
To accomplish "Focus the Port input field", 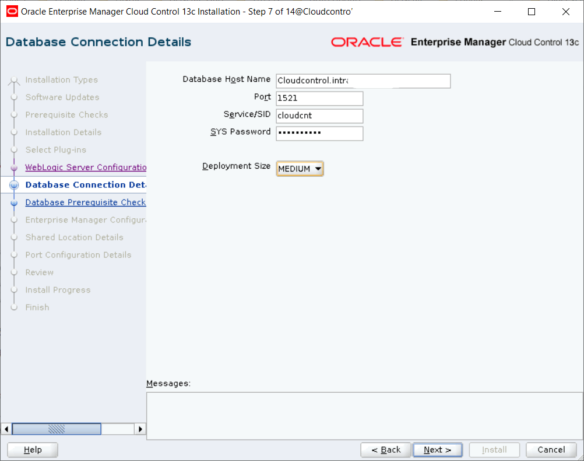I will pos(319,99).
